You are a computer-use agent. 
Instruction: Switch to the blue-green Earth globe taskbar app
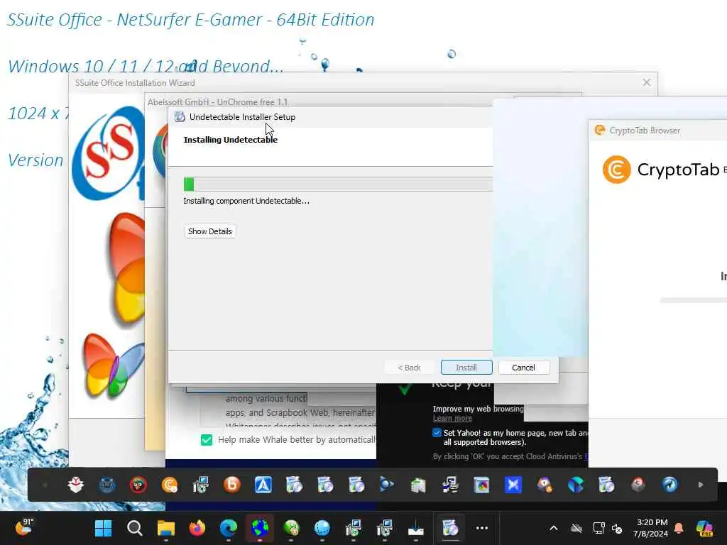pos(260,528)
